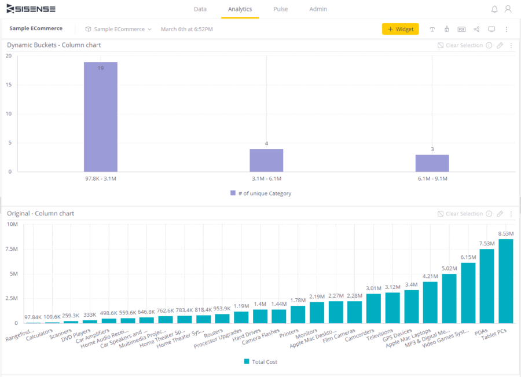Share the dashboard

tap(476, 30)
